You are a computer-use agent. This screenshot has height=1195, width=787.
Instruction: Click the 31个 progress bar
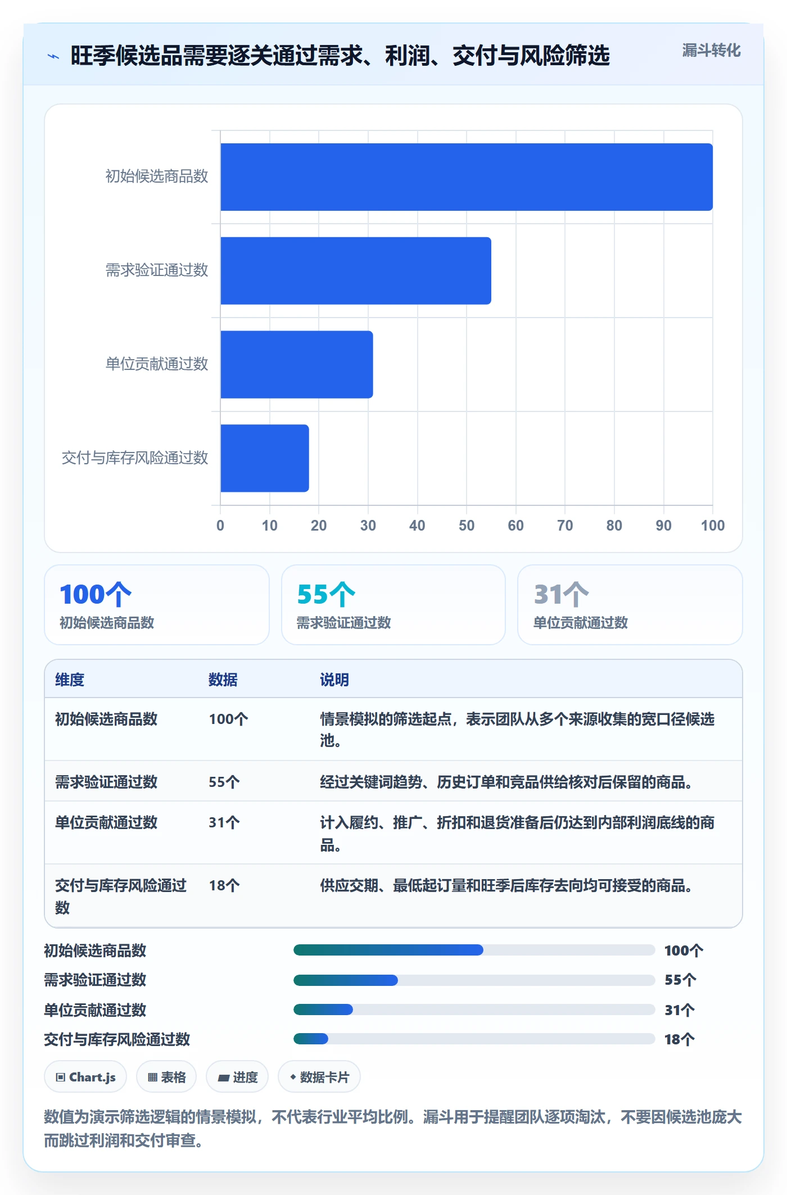point(474,1010)
